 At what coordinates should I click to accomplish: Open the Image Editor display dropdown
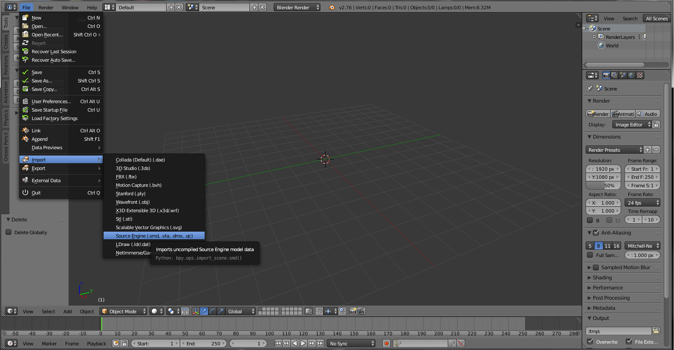pos(632,124)
